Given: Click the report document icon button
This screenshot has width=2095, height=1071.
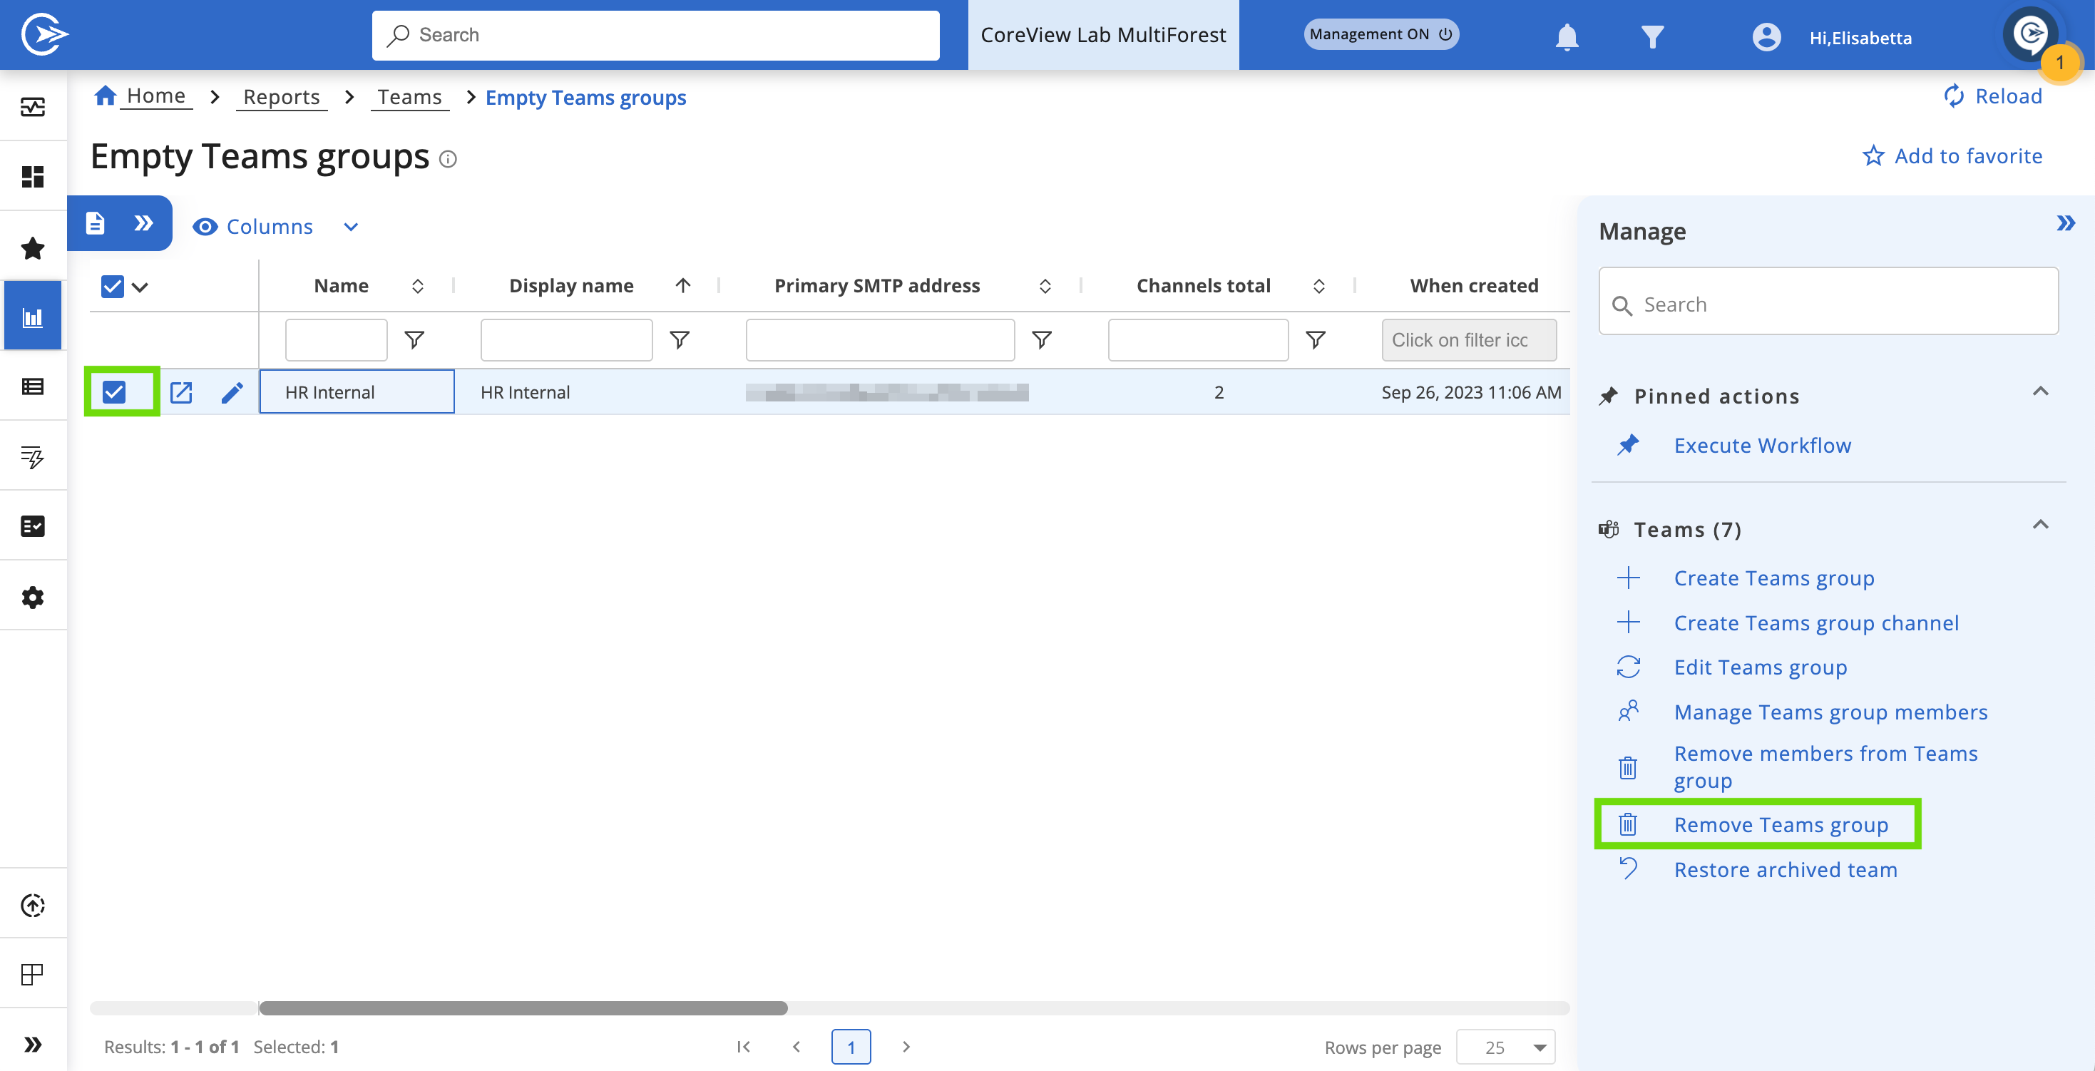Looking at the screenshot, I should pyautogui.click(x=95, y=222).
